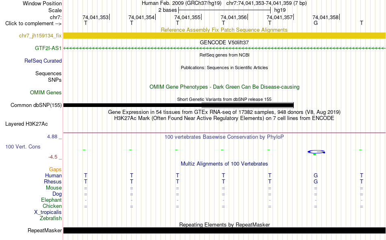Image resolution: width=386 pixels, height=240 pixels.
Task: Open the GTF2I-AS1 gene label
Action: [48, 48]
